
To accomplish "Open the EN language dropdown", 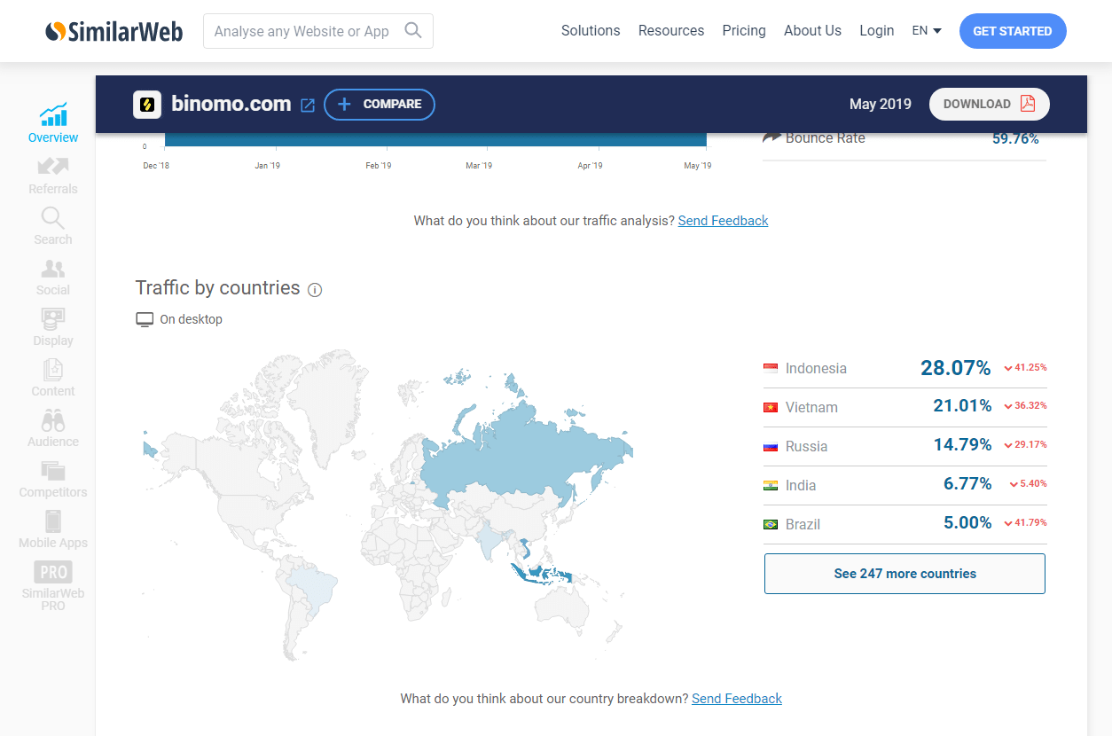I will point(927,31).
